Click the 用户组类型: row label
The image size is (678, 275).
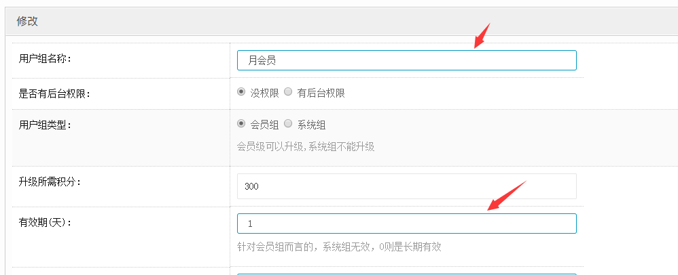pyautogui.click(x=45, y=125)
